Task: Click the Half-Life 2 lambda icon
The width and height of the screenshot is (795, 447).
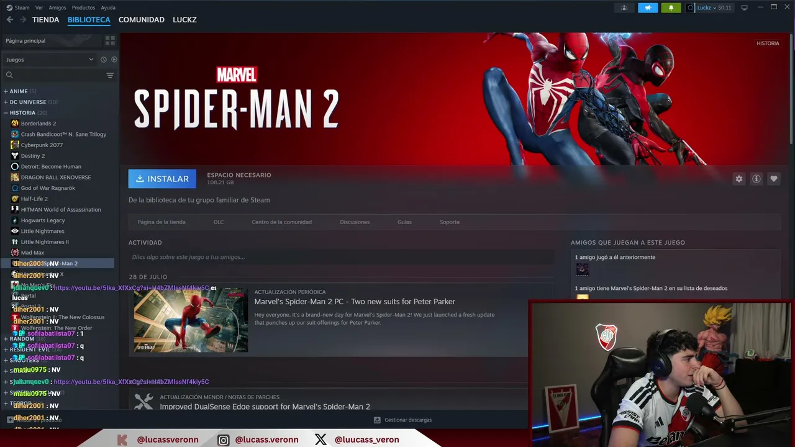Action: (15, 199)
